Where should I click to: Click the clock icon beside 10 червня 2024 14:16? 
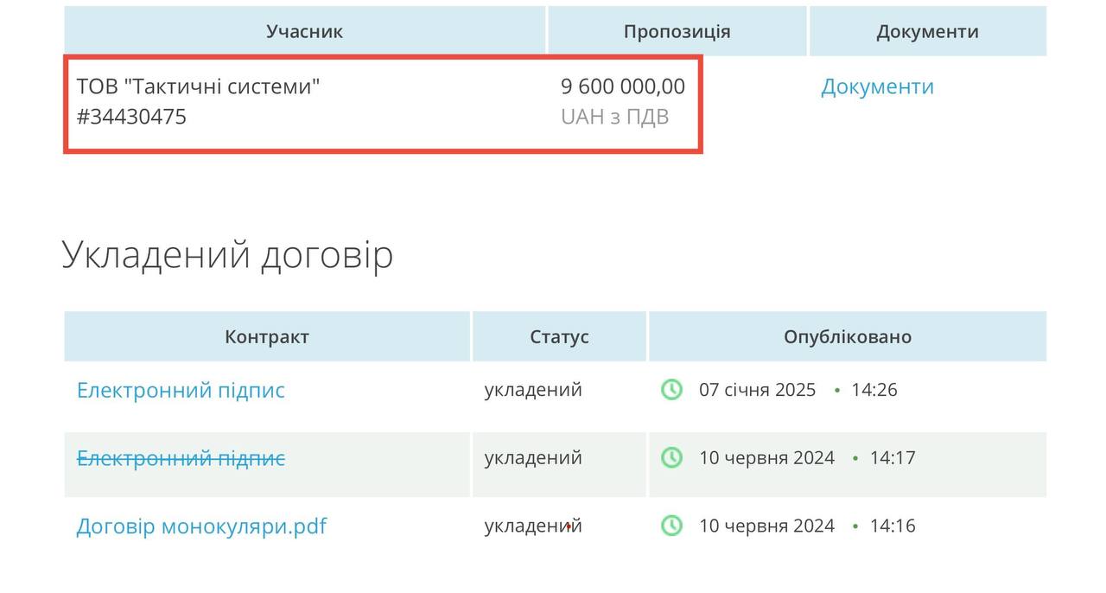tap(671, 526)
